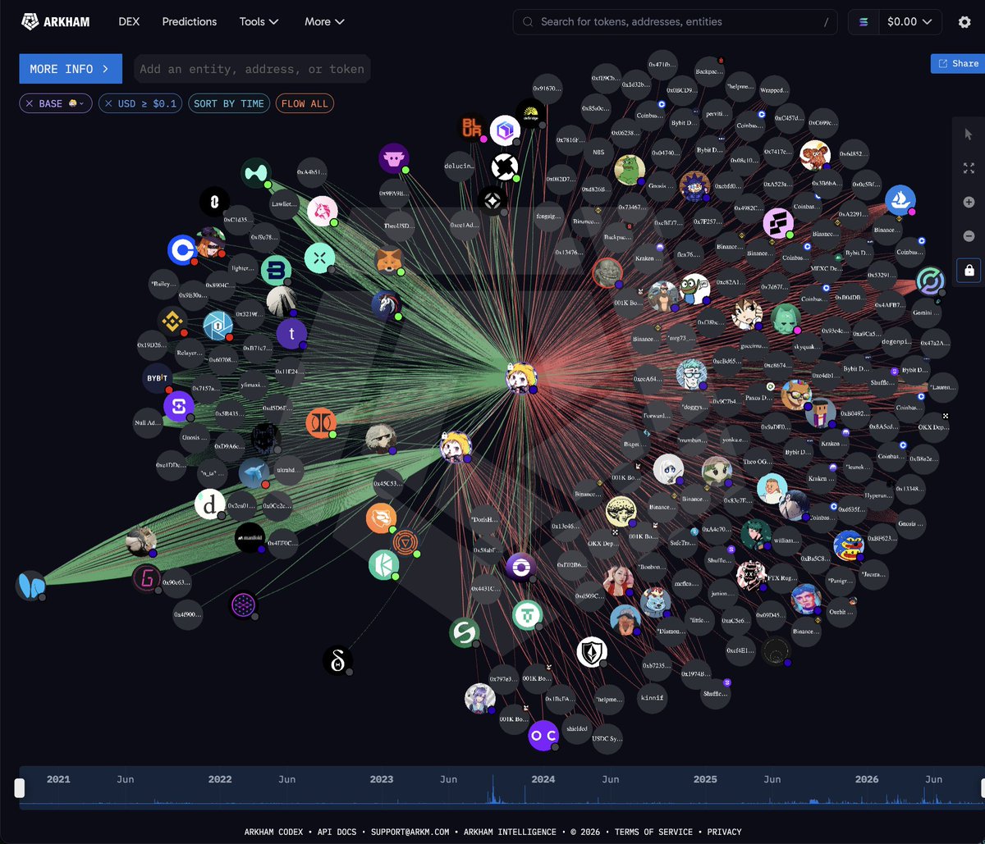
Task: Open the PRIVACY footer link
Action: 724,832
